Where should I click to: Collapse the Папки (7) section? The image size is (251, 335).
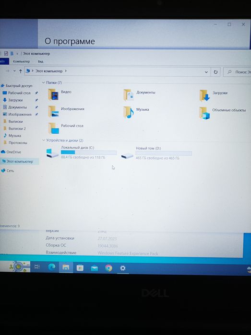44,82
